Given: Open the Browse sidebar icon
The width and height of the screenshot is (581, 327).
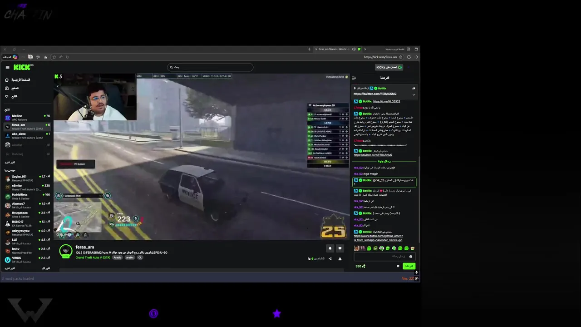Looking at the screenshot, I should coord(7,88).
